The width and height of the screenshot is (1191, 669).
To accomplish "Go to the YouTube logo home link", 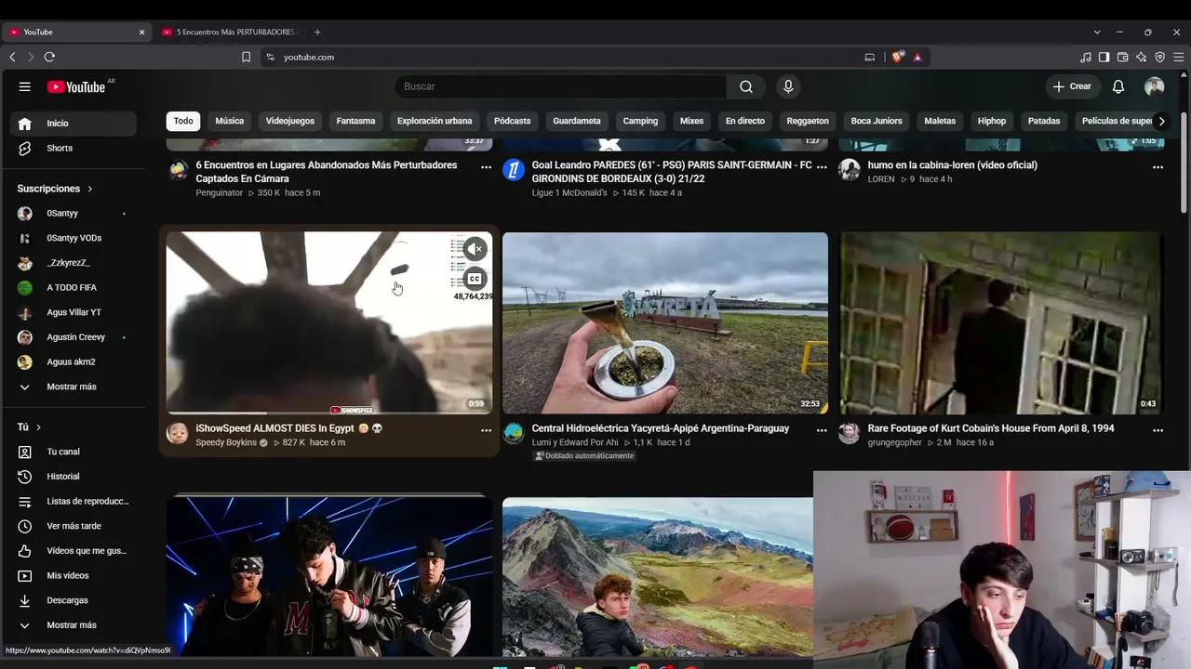I will (76, 86).
